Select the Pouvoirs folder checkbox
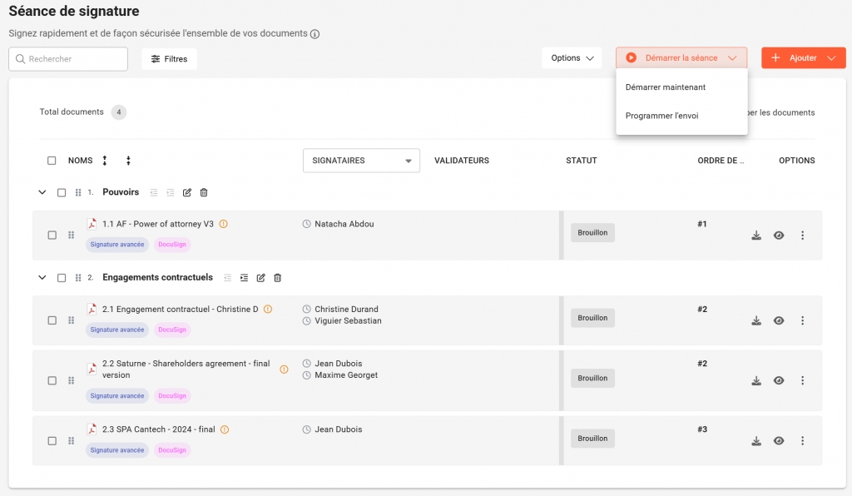852x496 pixels. (x=62, y=192)
